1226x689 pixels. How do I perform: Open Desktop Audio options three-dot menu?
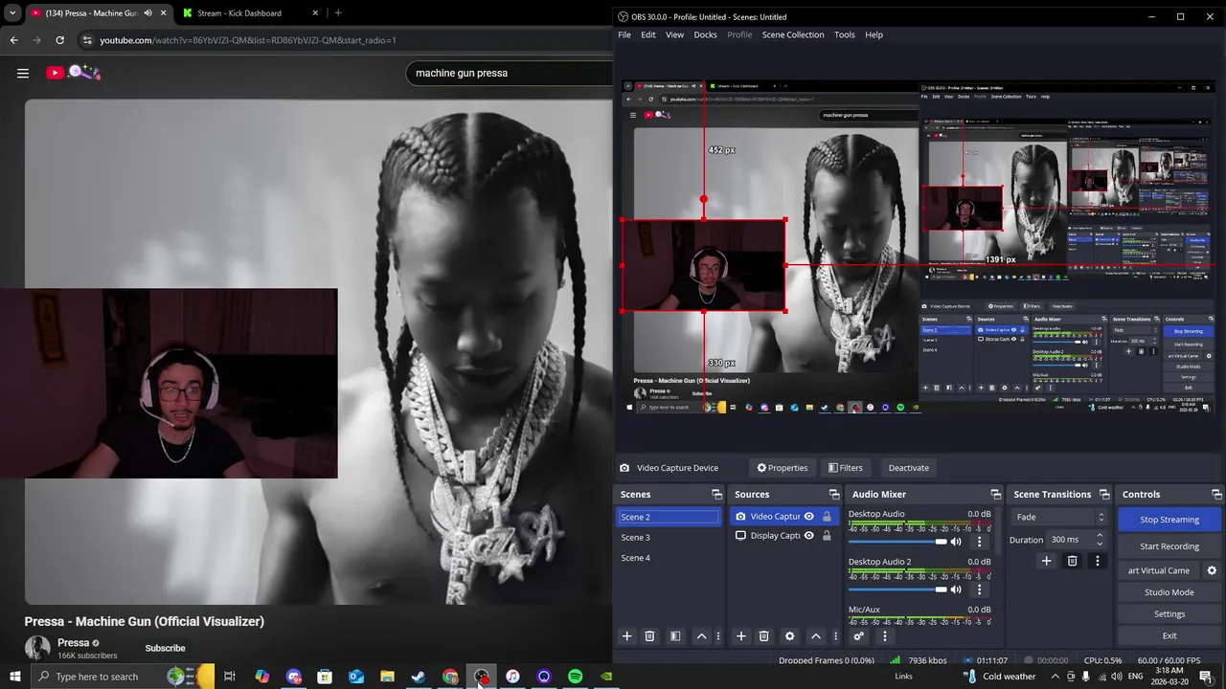pos(979,542)
